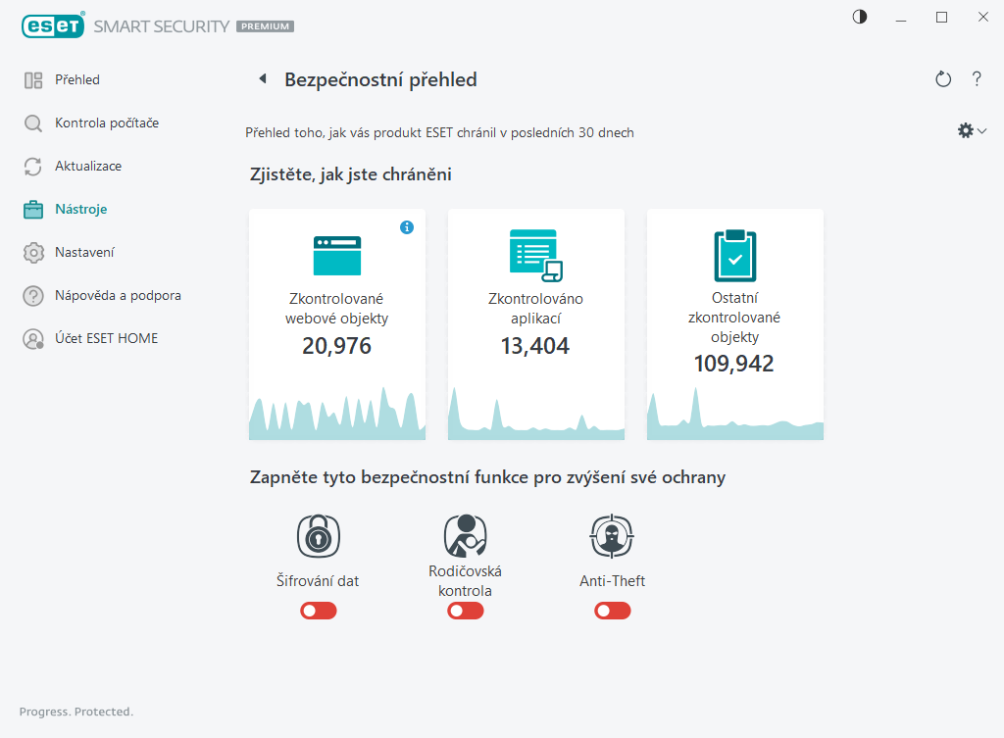Screen dimensions: 1004x738
Task: Click the Zkontrolováno aplikací statistics card
Action: click(535, 323)
